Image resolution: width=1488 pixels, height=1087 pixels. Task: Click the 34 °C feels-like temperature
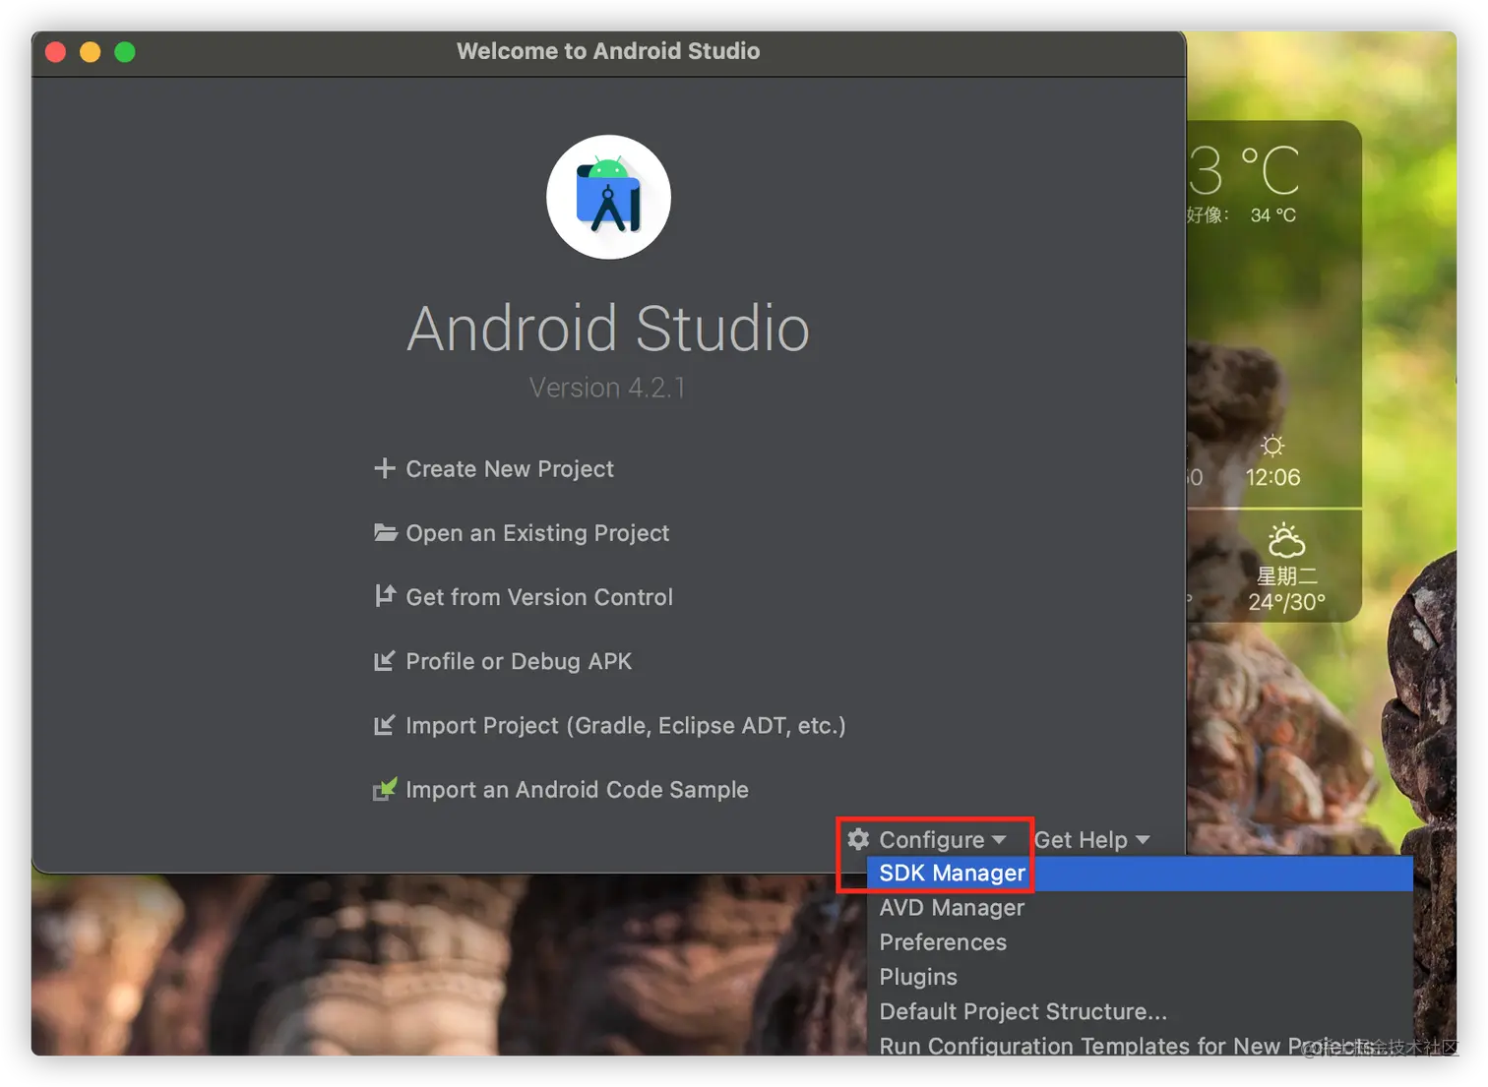[x=1272, y=215]
